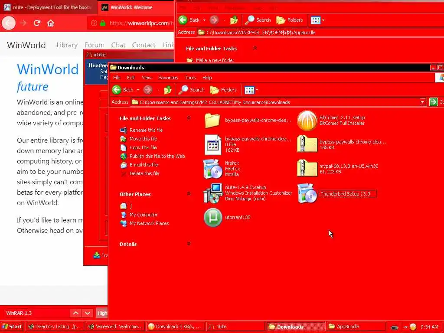Expand the Details panel
Screen dimensions: 444x333
pos(189,244)
